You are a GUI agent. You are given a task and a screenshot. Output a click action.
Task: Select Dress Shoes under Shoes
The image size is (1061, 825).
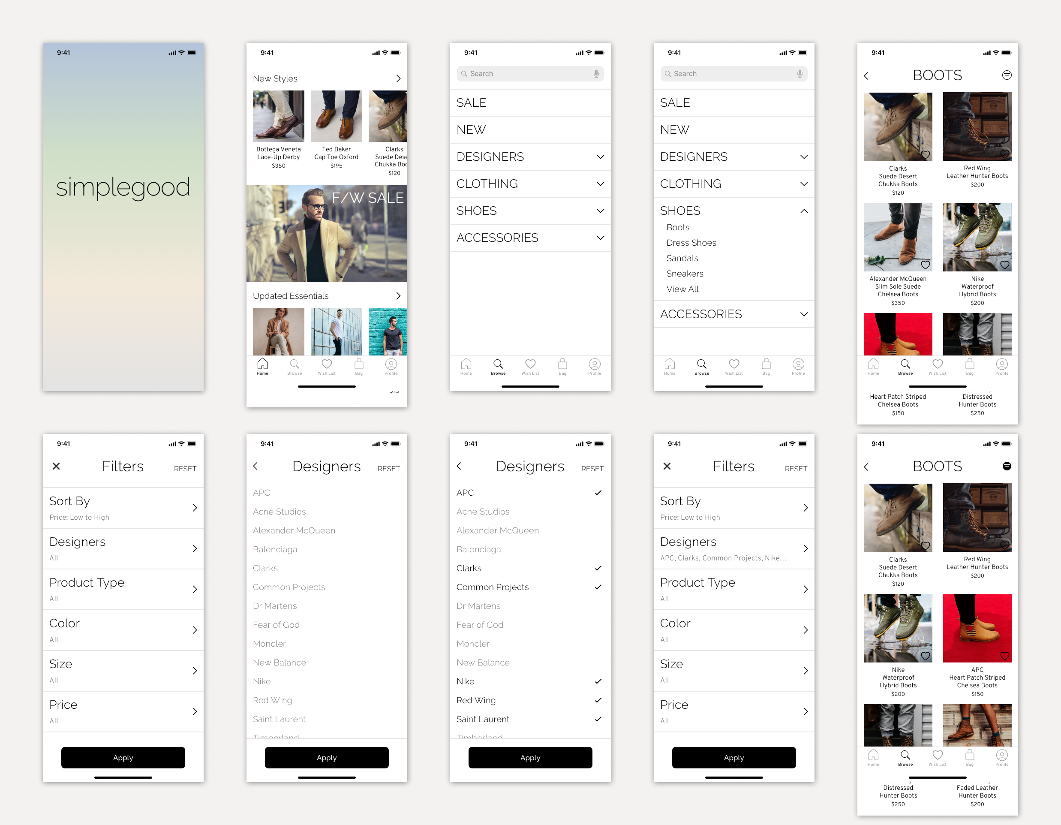[x=691, y=243]
